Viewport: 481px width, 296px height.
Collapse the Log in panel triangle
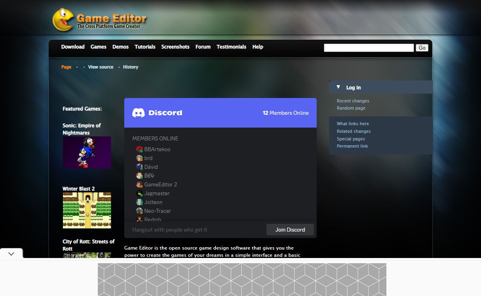click(338, 87)
